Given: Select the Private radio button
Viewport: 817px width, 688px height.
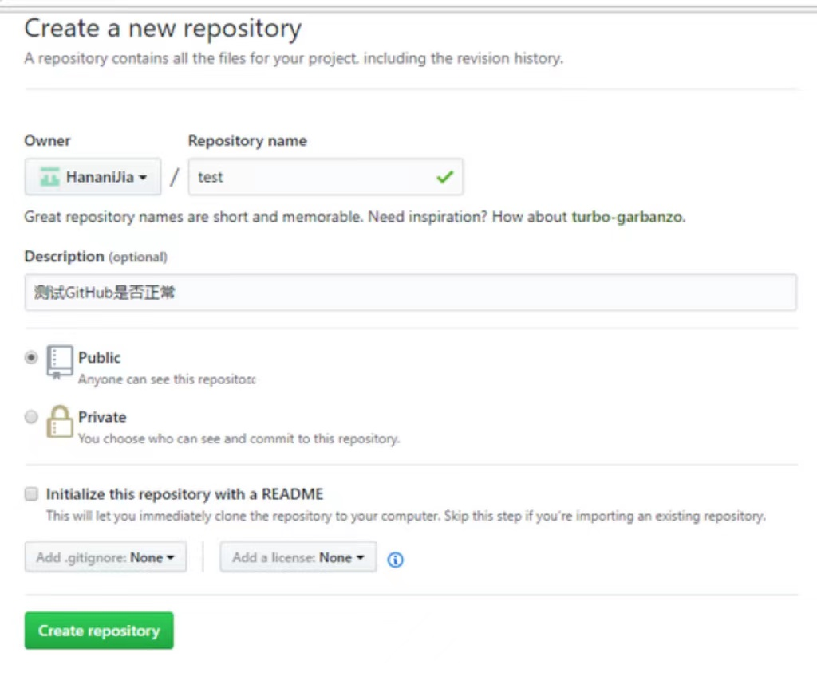Looking at the screenshot, I should tap(31, 417).
